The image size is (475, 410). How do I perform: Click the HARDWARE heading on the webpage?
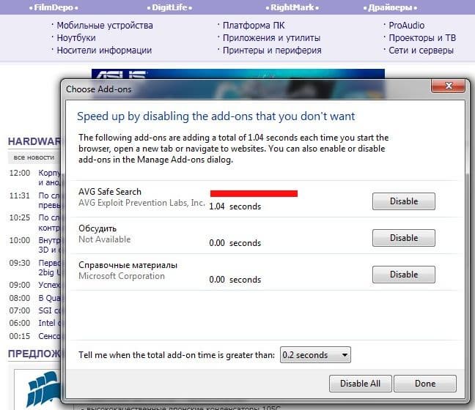click(x=34, y=141)
